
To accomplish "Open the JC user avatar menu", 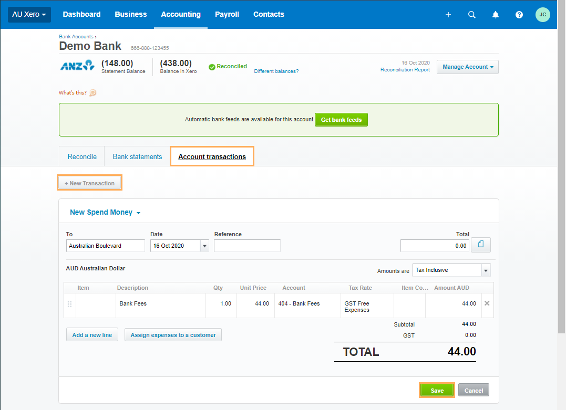I will (x=542, y=15).
